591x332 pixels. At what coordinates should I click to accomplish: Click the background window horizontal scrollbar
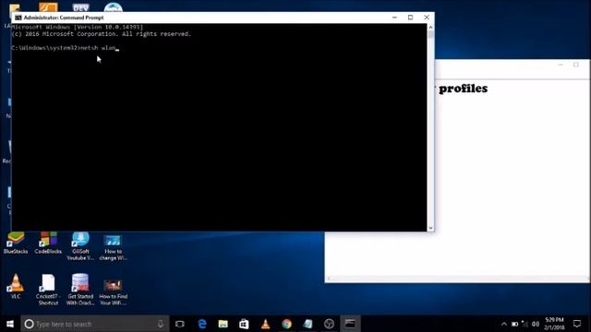457,279
